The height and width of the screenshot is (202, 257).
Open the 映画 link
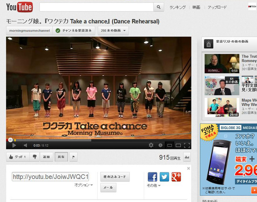click(196, 7)
